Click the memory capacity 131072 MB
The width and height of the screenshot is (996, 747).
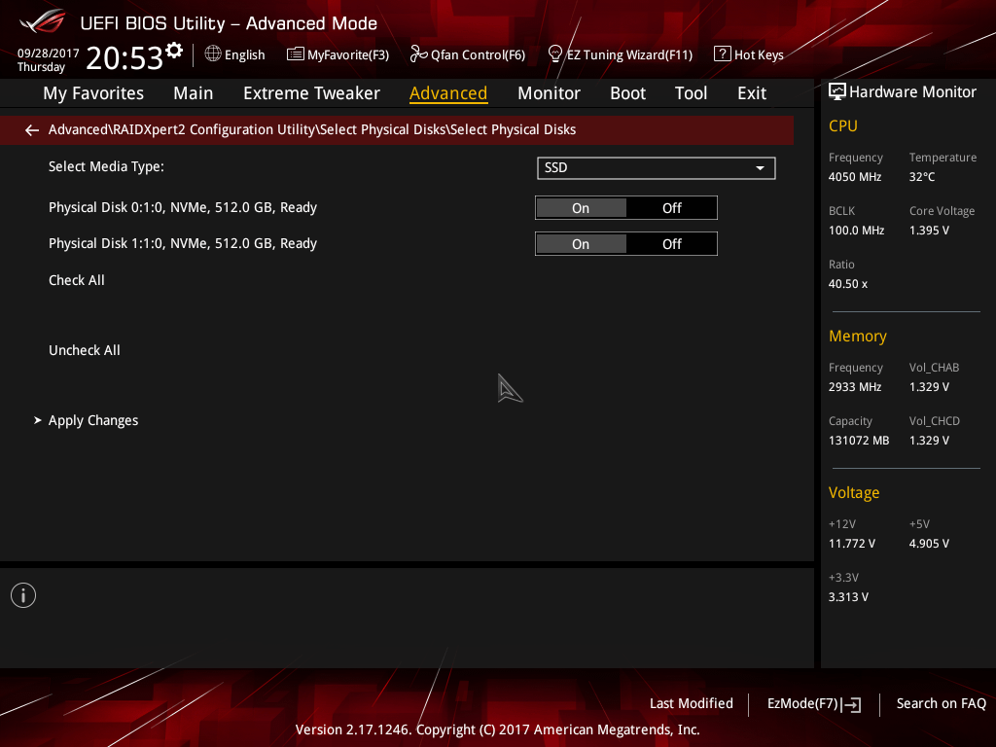[x=859, y=441]
